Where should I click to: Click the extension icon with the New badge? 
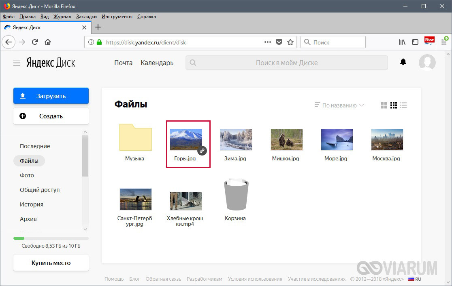click(x=429, y=41)
